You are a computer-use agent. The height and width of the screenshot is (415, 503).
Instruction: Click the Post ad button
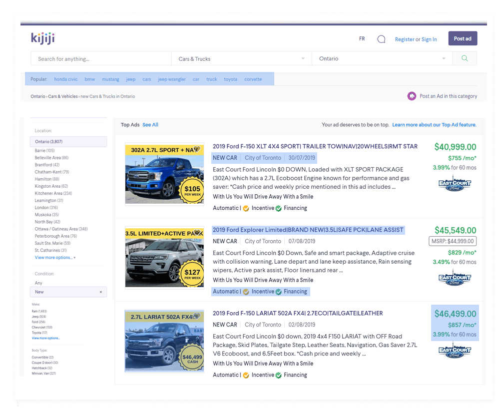(x=463, y=38)
